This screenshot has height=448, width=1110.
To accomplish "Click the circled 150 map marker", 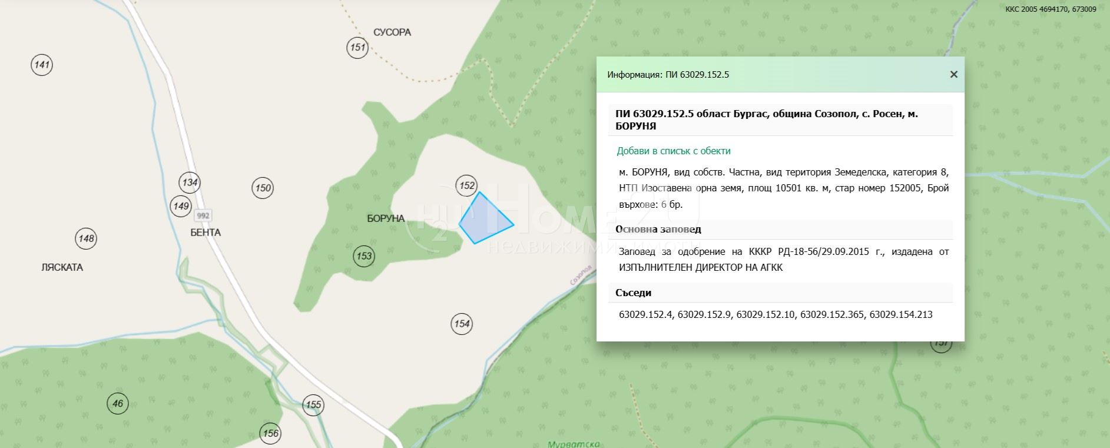I will click(263, 188).
